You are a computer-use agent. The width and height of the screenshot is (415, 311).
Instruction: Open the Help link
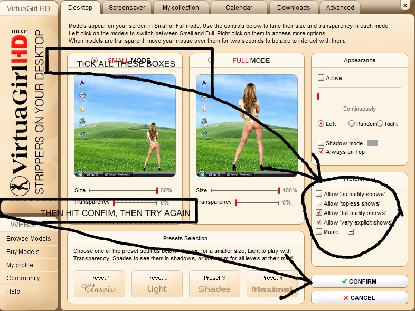pos(13,291)
